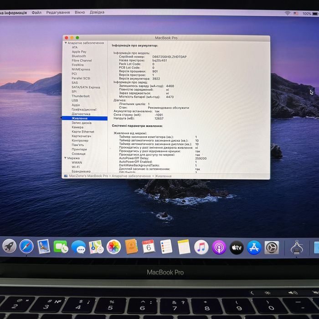The height and width of the screenshot is (319, 319).
Task: Select Bluetooth in the sidebar
Action: 79,56
